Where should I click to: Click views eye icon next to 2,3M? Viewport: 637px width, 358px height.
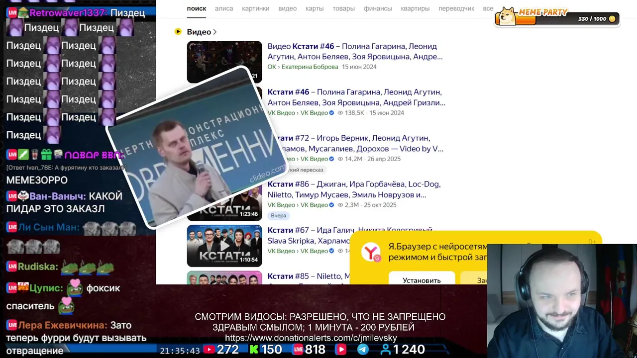pyautogui.click(x=340, y=205)
